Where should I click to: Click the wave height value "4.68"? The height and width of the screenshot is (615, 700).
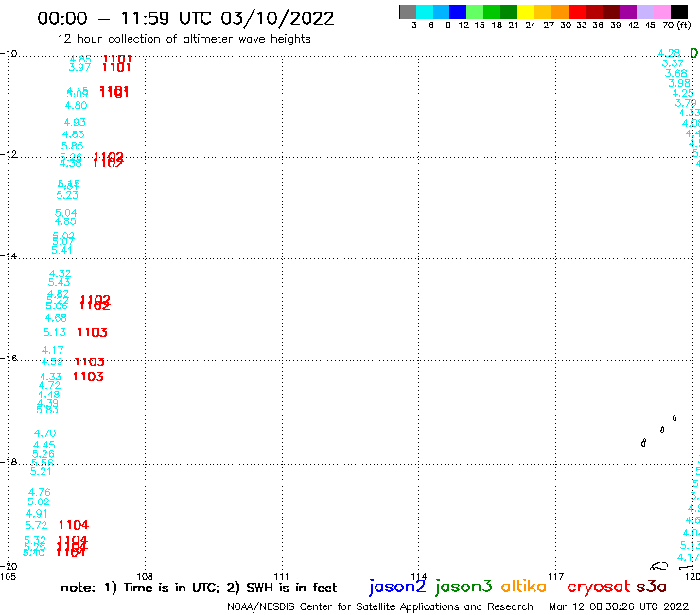(56, 319)
